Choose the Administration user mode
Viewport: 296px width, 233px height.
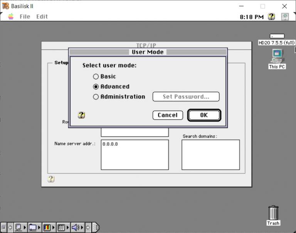pos(119,97)
